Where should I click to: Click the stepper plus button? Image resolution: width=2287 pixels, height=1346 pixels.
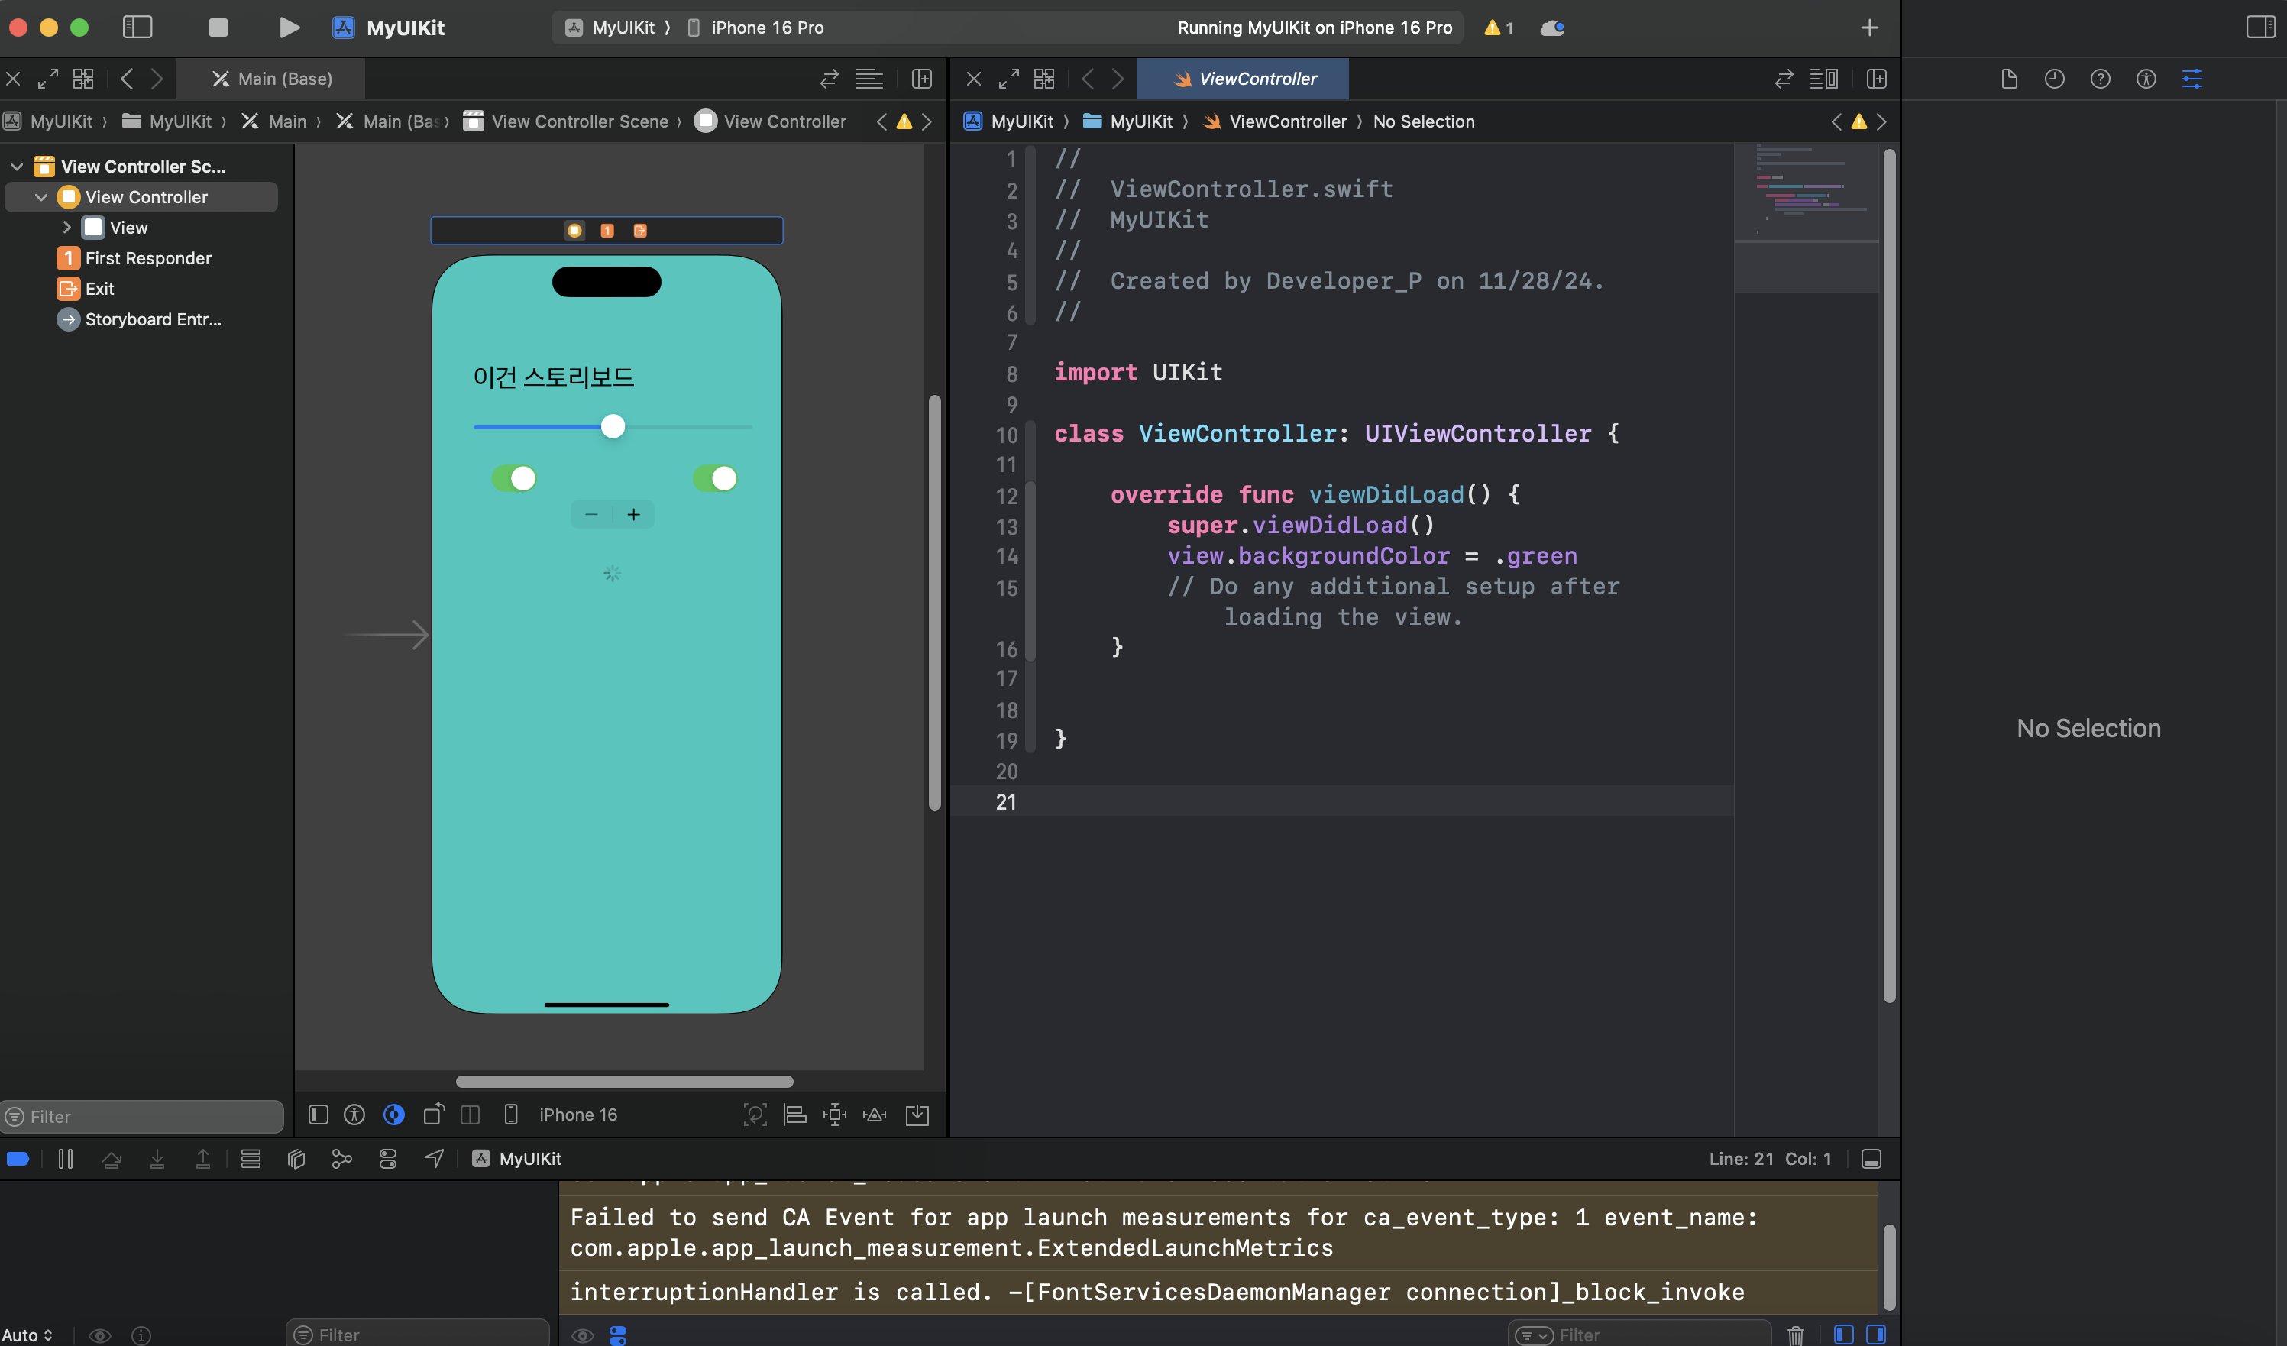pos(633,515)
